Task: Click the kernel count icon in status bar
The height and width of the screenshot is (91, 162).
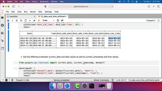Action: coord(12,80)
